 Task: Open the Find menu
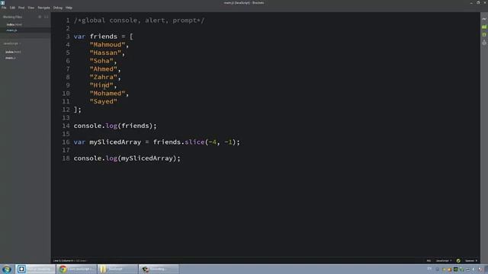click(21, 8)
